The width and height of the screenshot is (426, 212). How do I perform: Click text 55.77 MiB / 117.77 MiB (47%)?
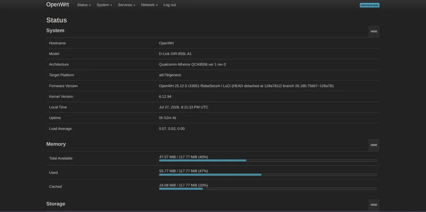[184, 171]
